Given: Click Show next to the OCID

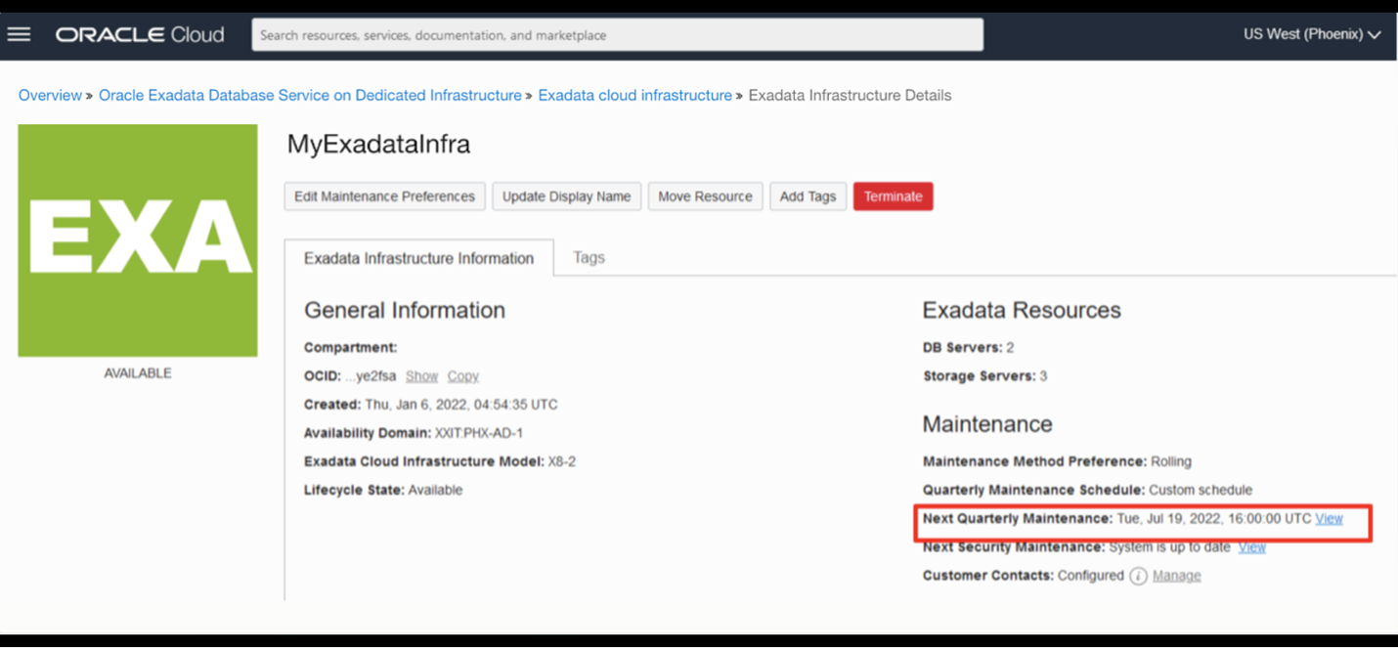Looking at the screenshot, I should 421,376.
